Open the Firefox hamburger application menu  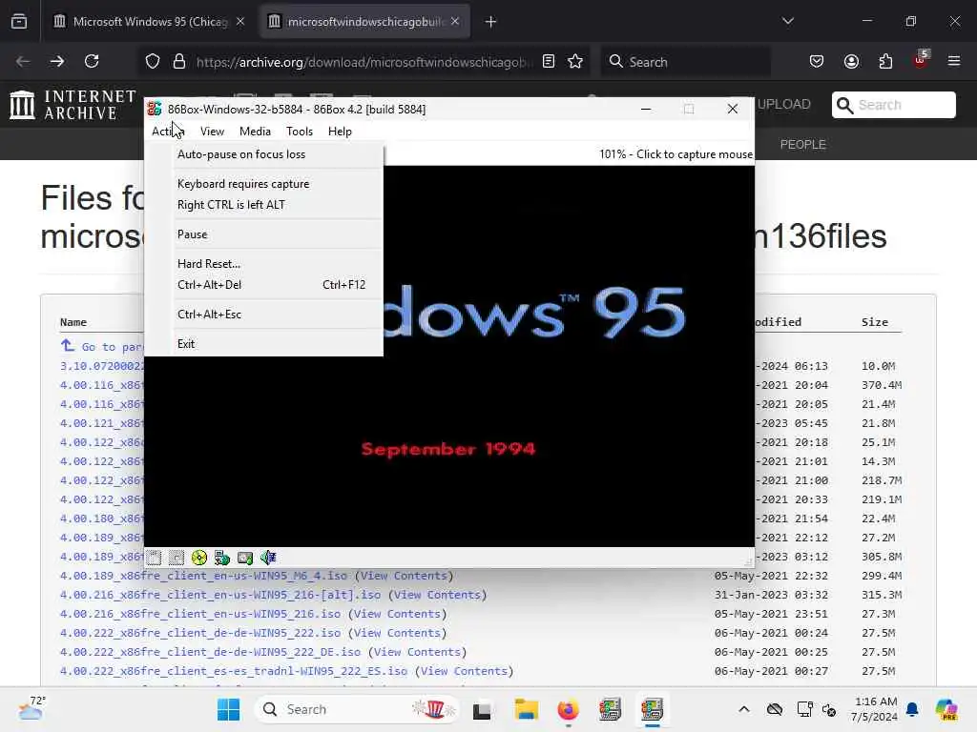coord(954,62)
